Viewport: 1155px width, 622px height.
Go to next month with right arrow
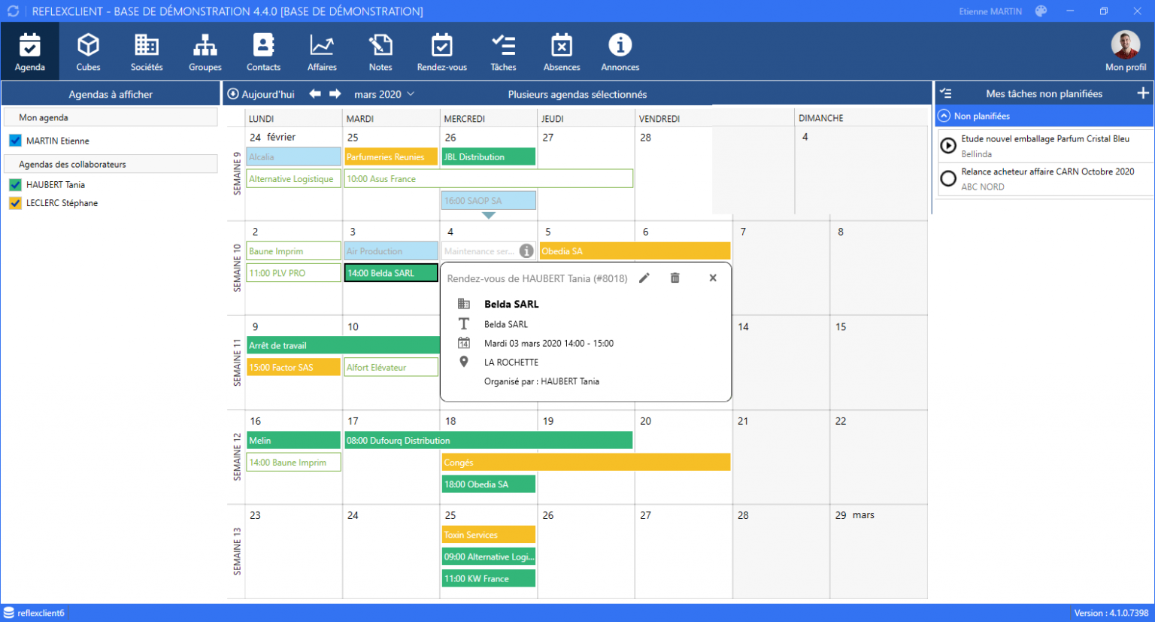click(335, 94)
